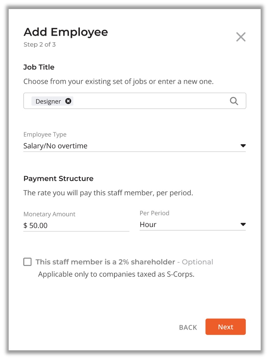Screen dimensions: 269x359
Task: Click the Employee Type field label
Action: [x=45, y=134]
